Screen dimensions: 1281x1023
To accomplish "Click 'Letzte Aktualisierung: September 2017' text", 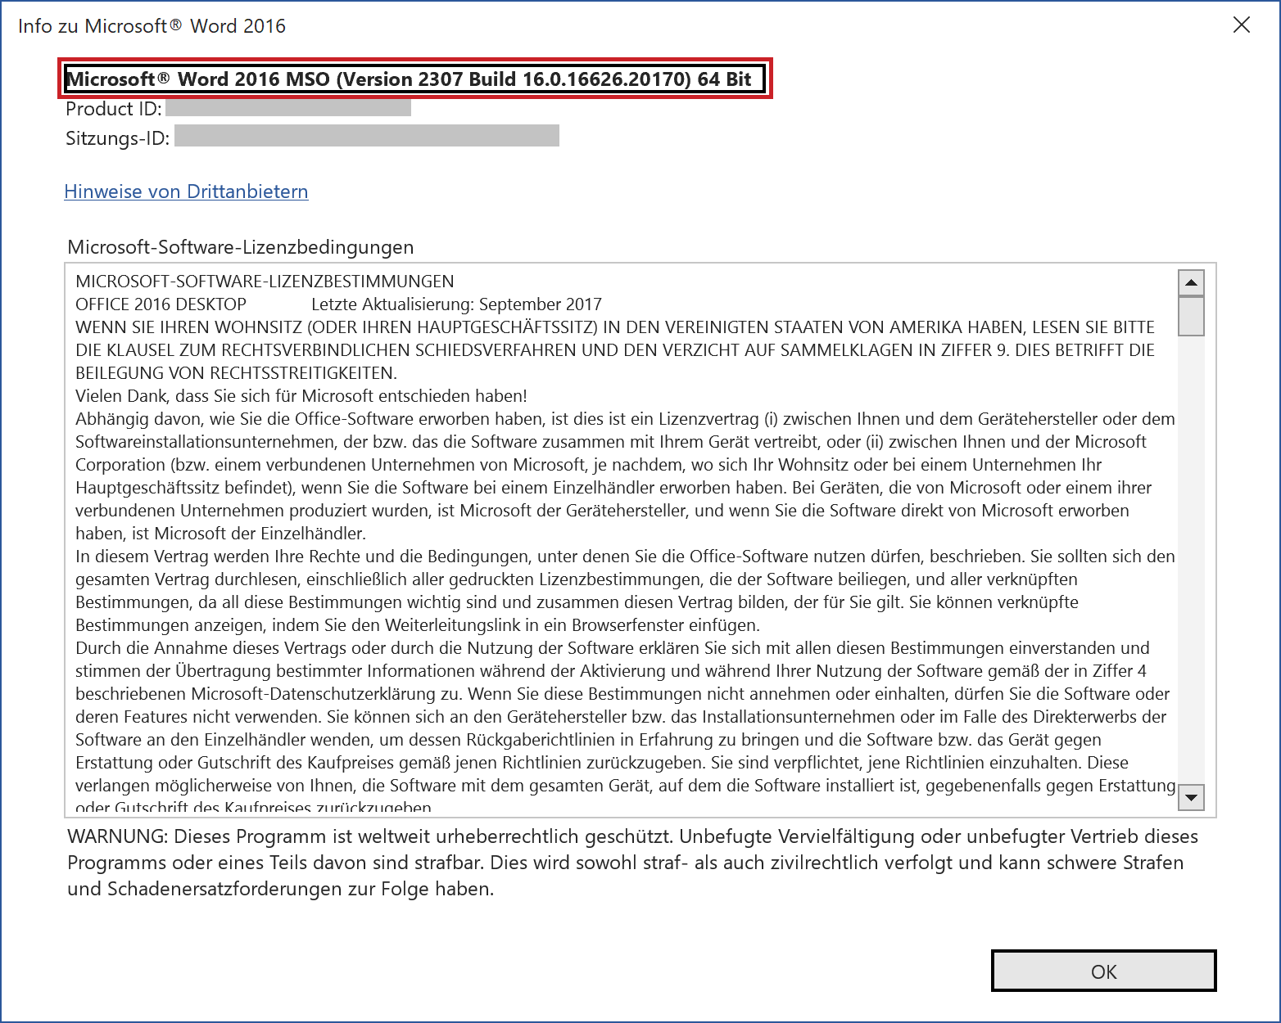I will coord(456,304).
